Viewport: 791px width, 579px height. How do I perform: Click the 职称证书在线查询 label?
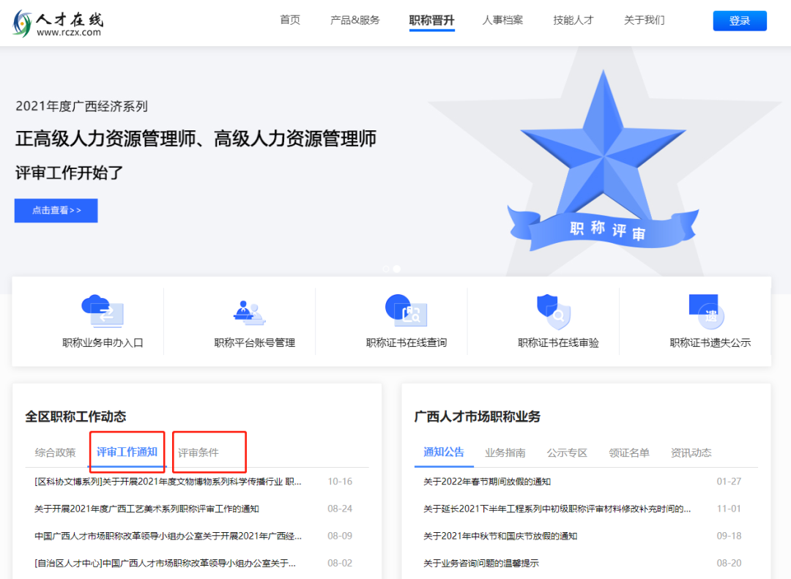point(406,343)
